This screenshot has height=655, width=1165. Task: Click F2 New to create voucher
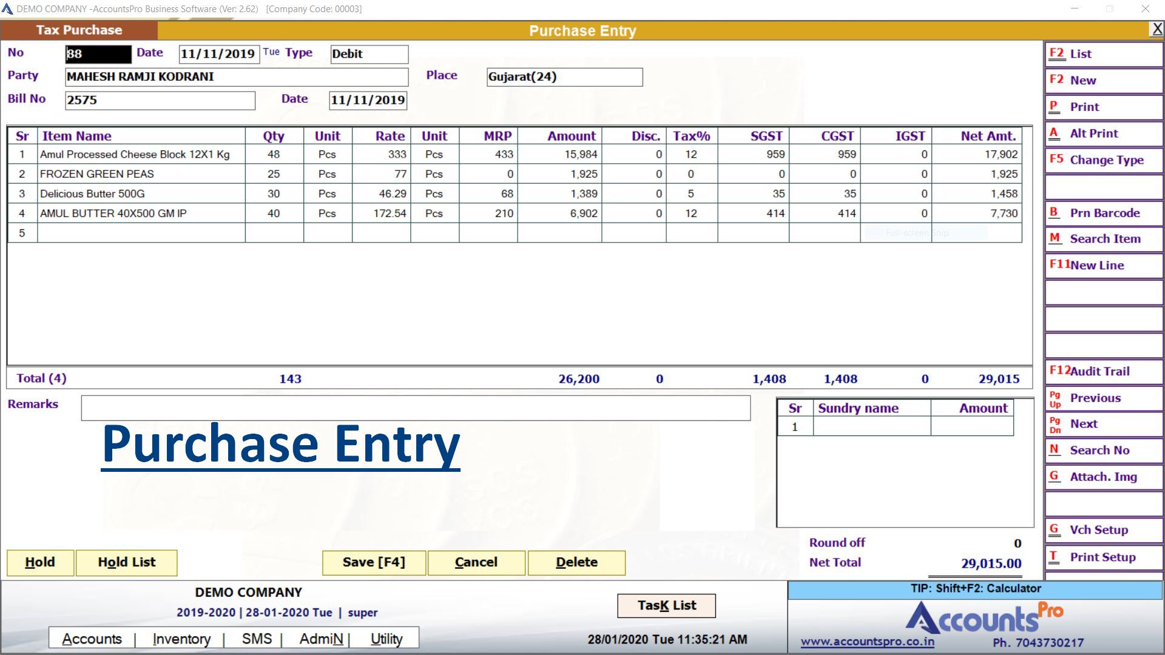(1103, 81)
